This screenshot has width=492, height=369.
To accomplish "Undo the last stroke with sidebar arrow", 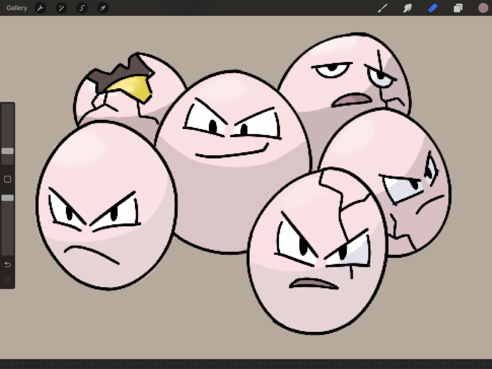I will (8, 265).
